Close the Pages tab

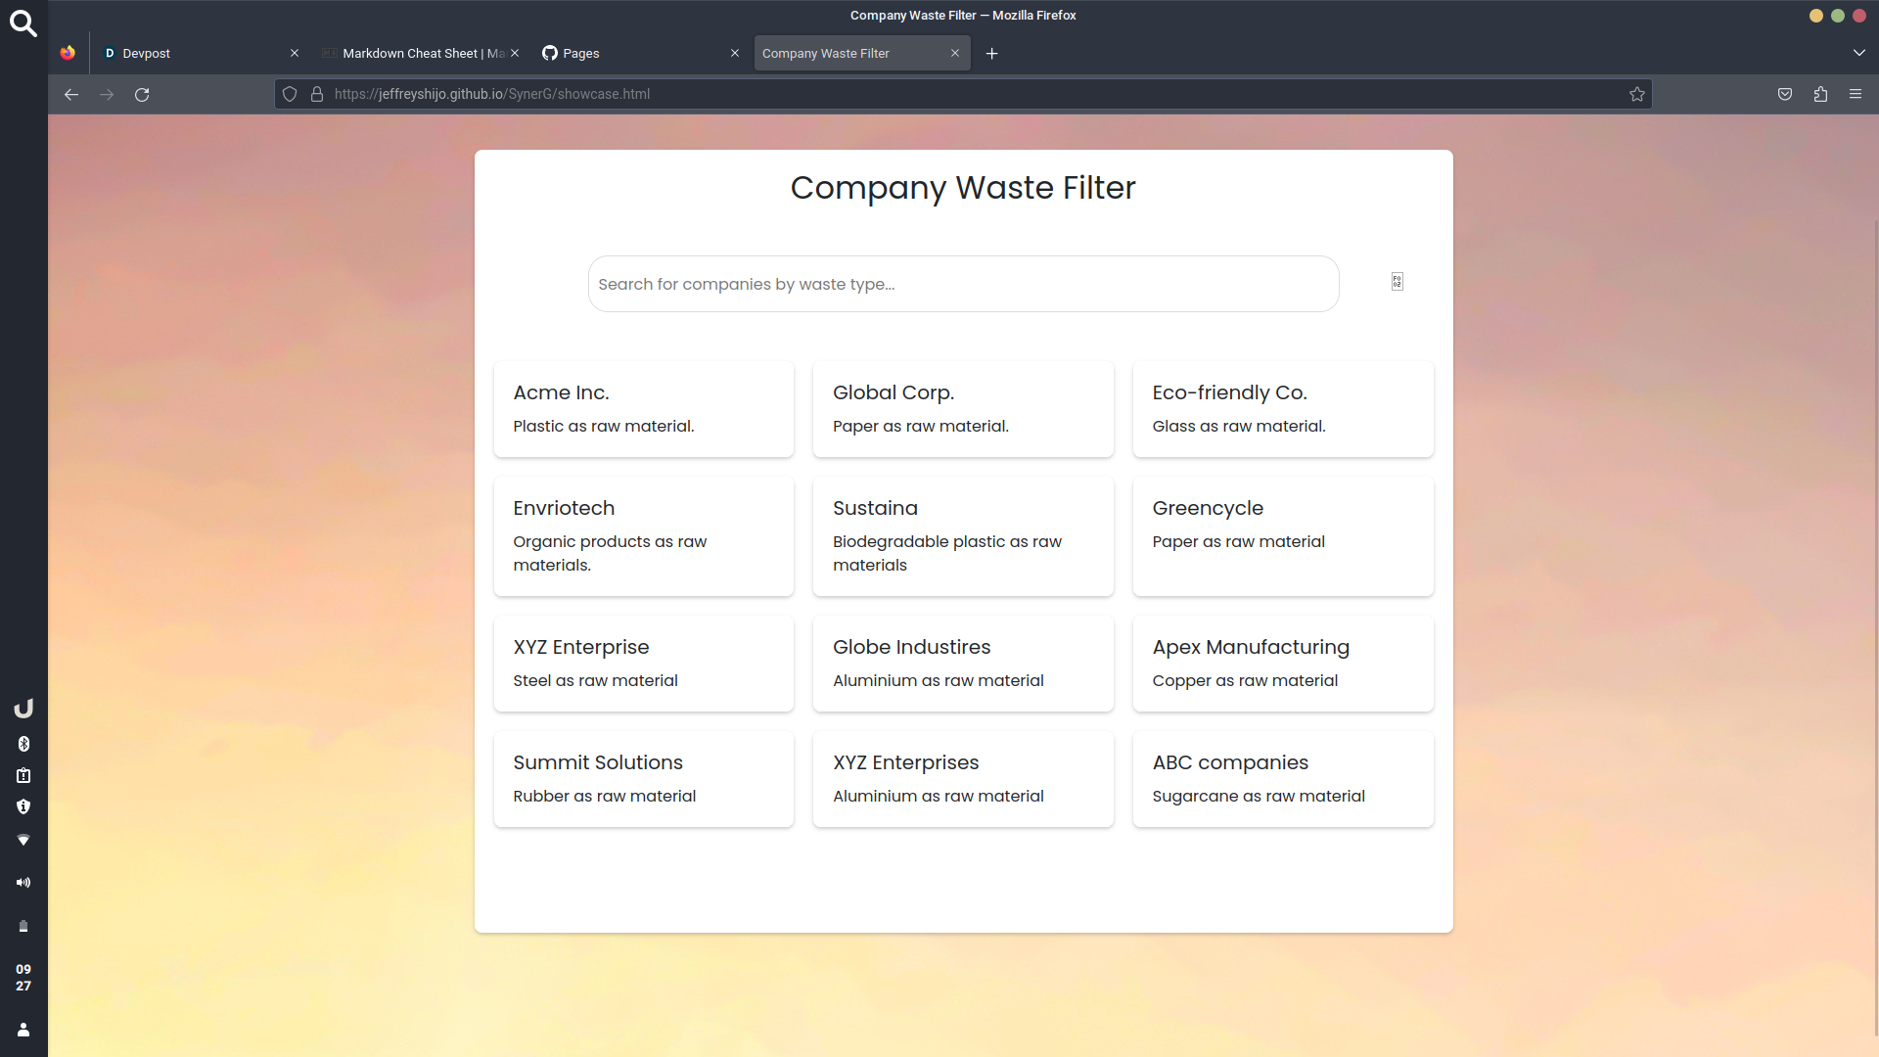tap(735, 53)
